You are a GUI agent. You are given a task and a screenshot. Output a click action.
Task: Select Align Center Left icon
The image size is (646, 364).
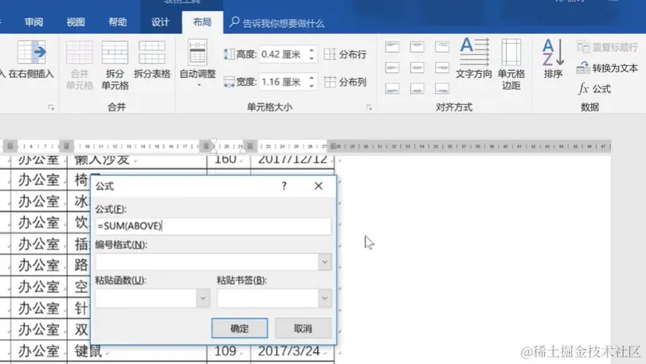[x=392, y=68]
